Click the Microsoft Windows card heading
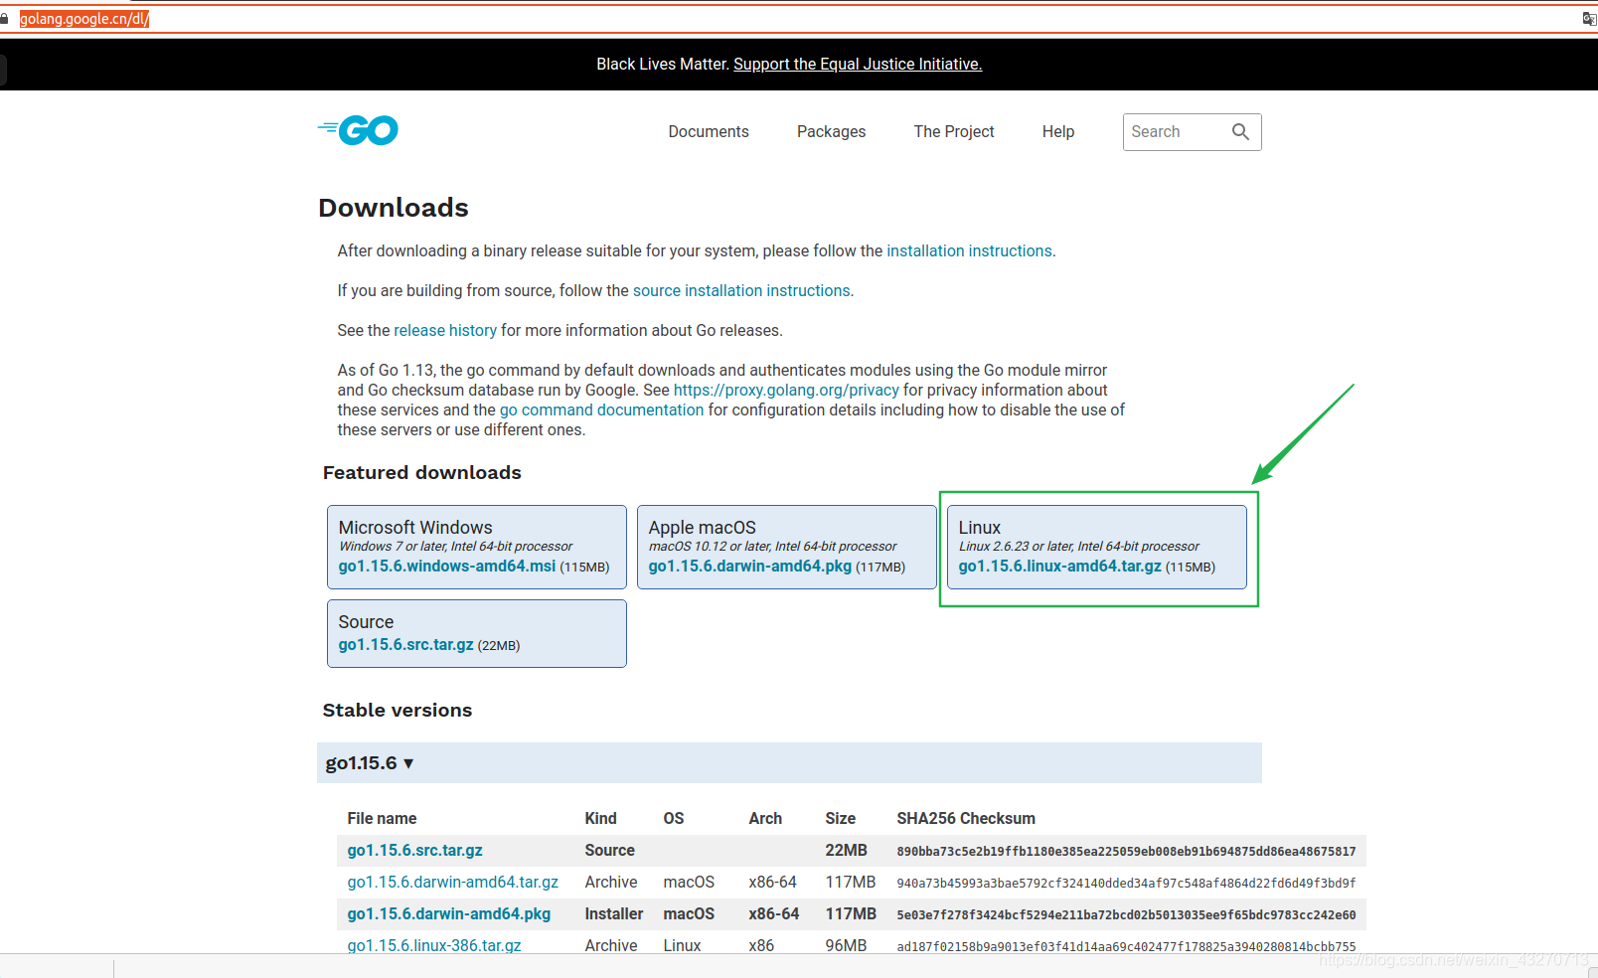 coord(415,527)
